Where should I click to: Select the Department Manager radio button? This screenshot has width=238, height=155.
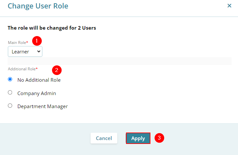pos(10,106)
